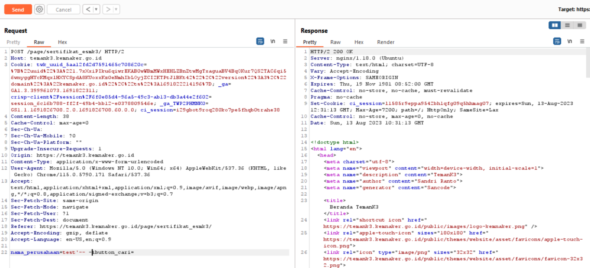Toggle the \n display in Response panel
The width and height of the screenshot is (590, 268).
570,42
